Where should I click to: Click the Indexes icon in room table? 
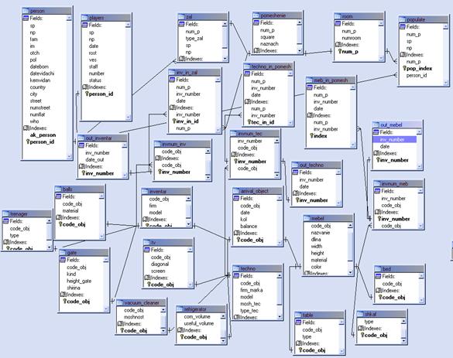[338, 45]
